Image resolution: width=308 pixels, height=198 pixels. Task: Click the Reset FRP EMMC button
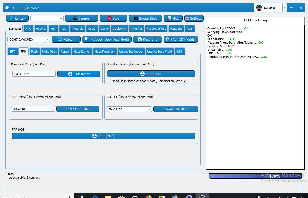pos(78,109)
